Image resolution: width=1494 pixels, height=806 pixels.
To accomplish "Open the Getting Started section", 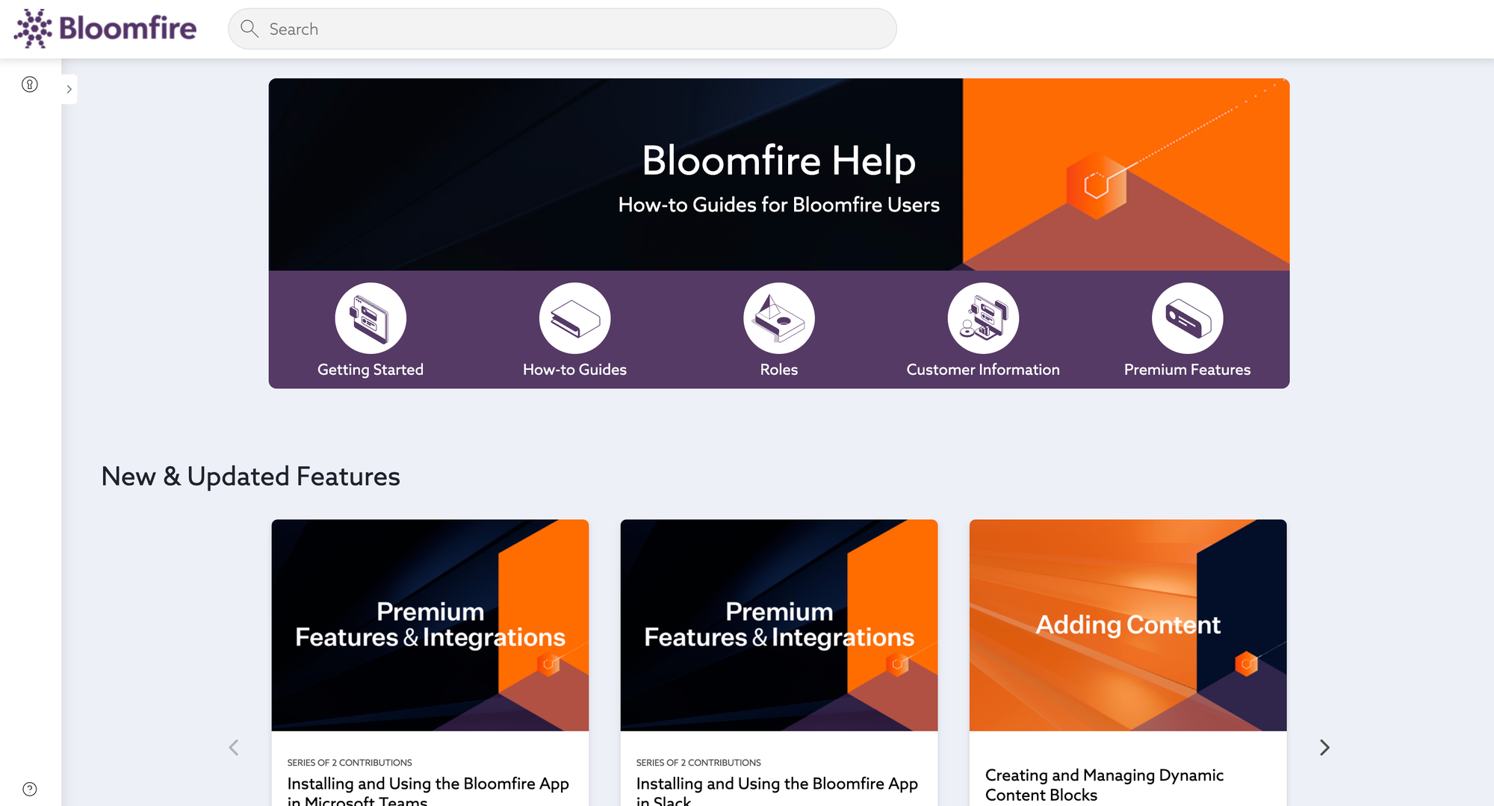I will [370, 332].
